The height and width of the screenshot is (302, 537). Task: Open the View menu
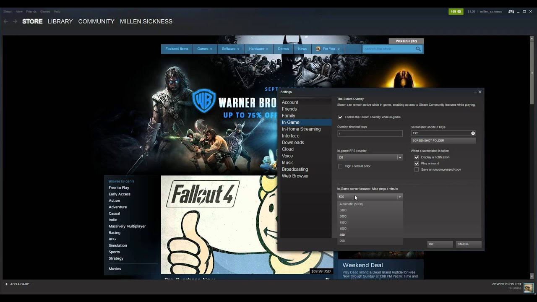tap(19, 11)
